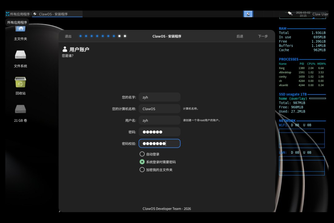Screen dimensions: 334x223
Task: Click the RAM Total 1.93GiB line
Action: [x=302, y=33]
